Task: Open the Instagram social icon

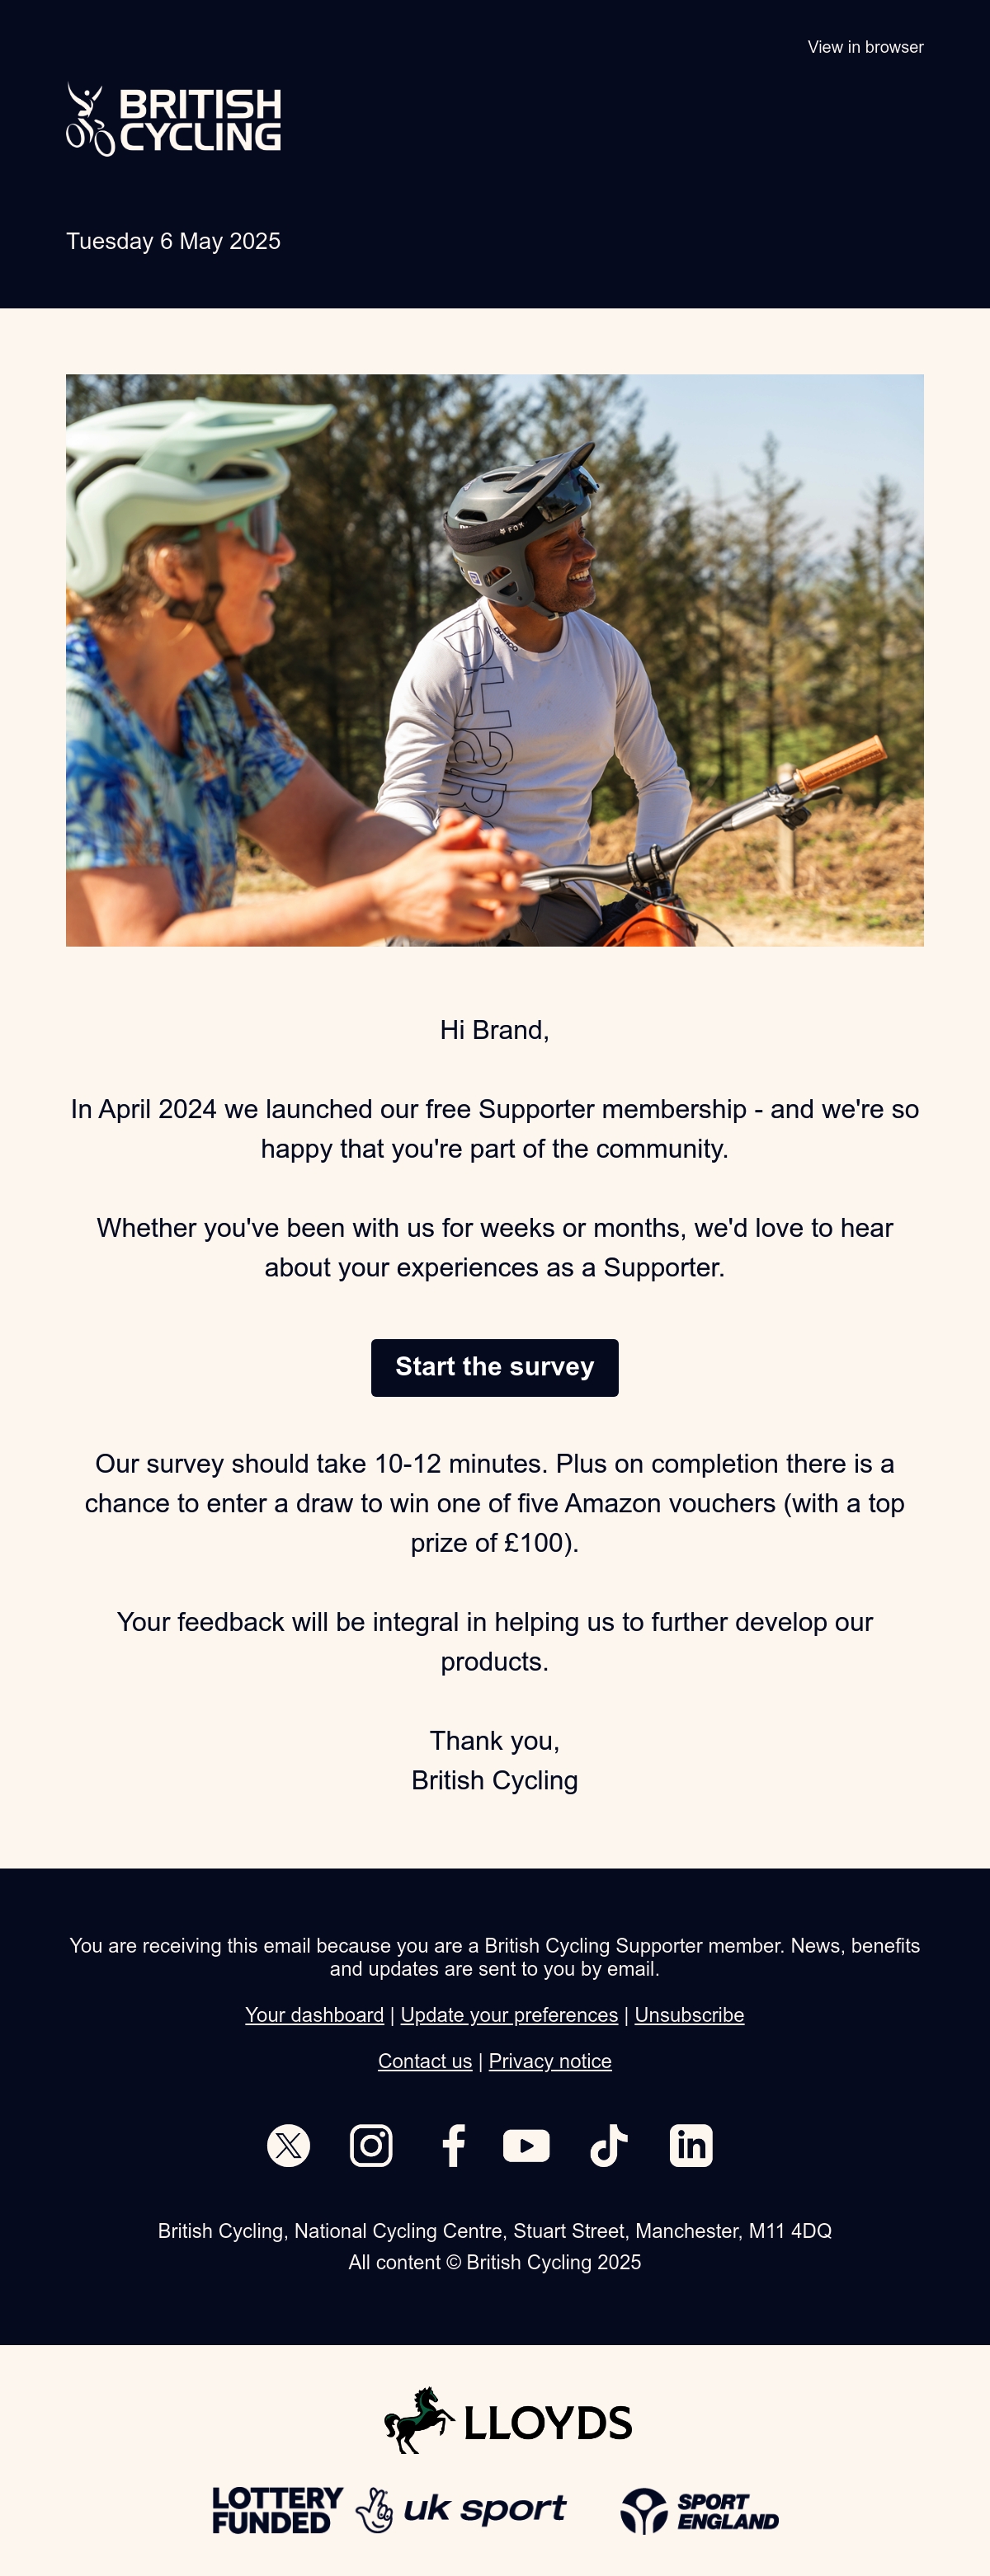Action: tap(371, 2146)
